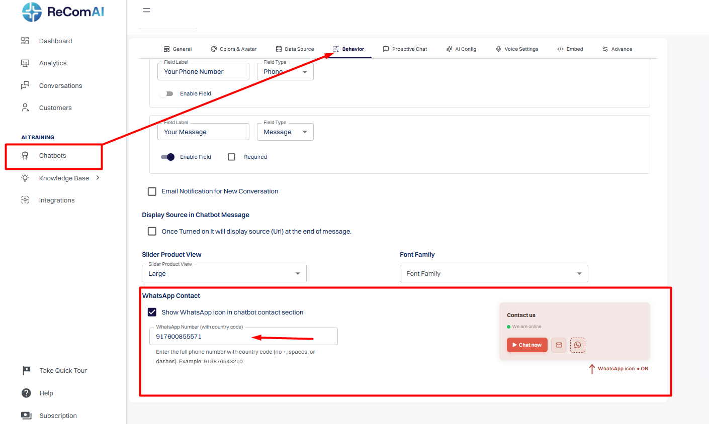This screenshot has height=424, width=709.
Task: Check the Required checkbox
Action: [x=231, y=157]
